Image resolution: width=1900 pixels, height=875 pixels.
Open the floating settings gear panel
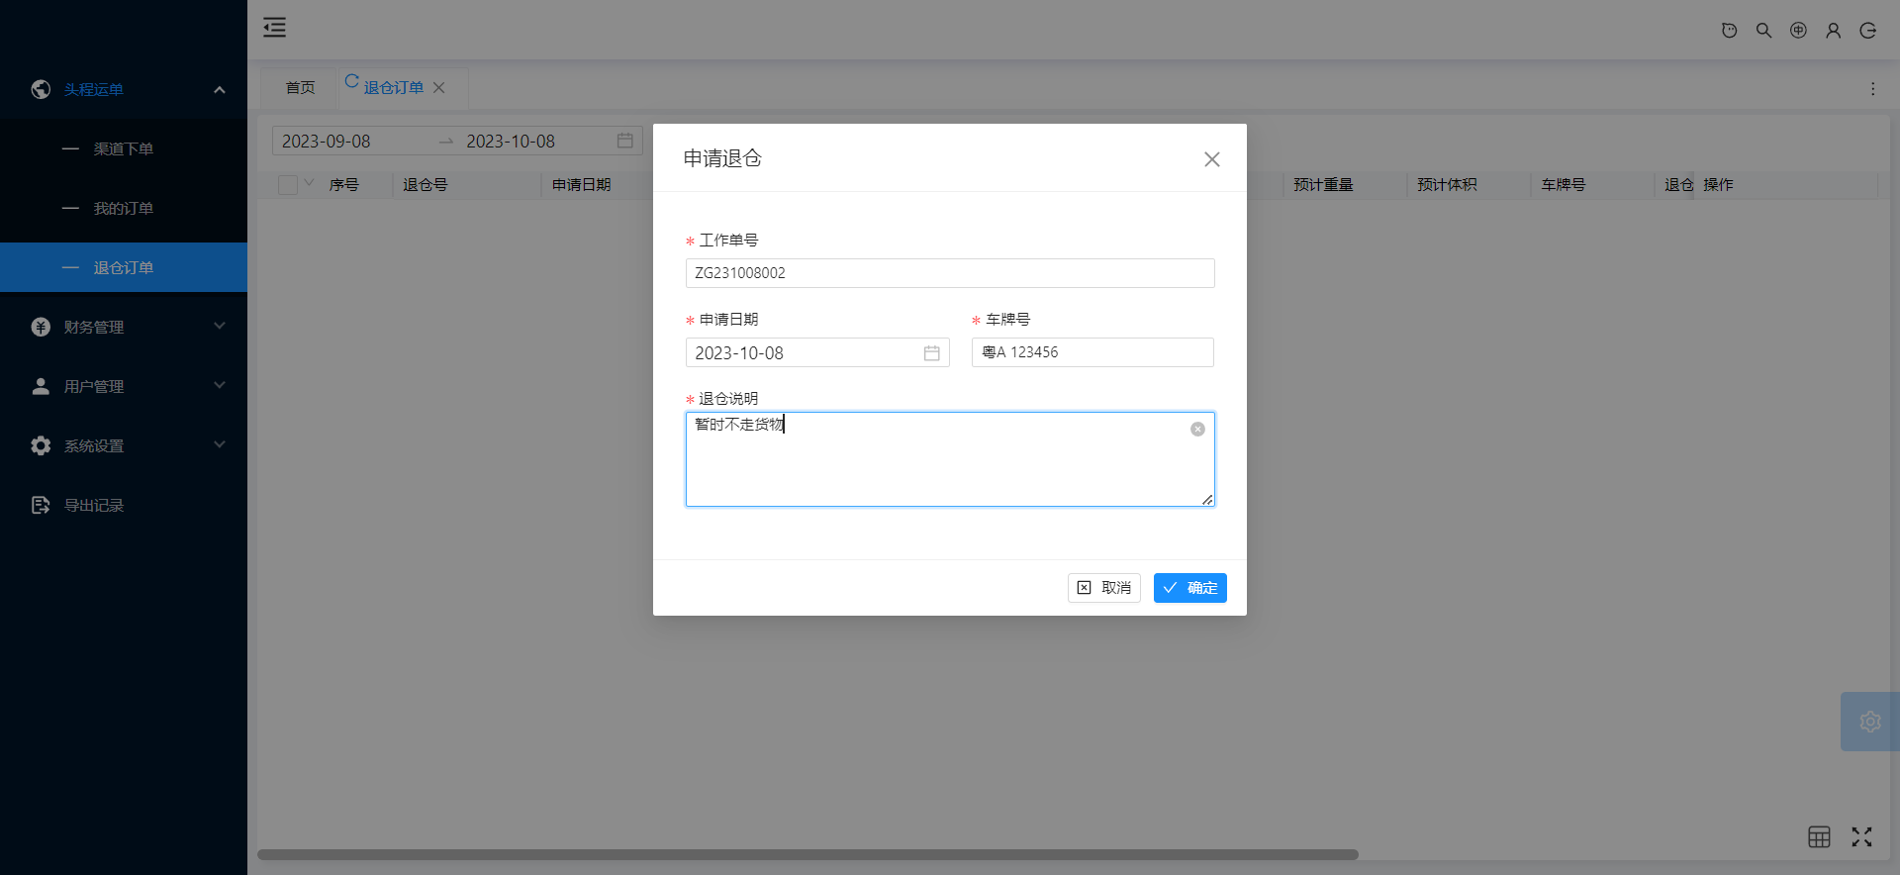point(1869,722)
